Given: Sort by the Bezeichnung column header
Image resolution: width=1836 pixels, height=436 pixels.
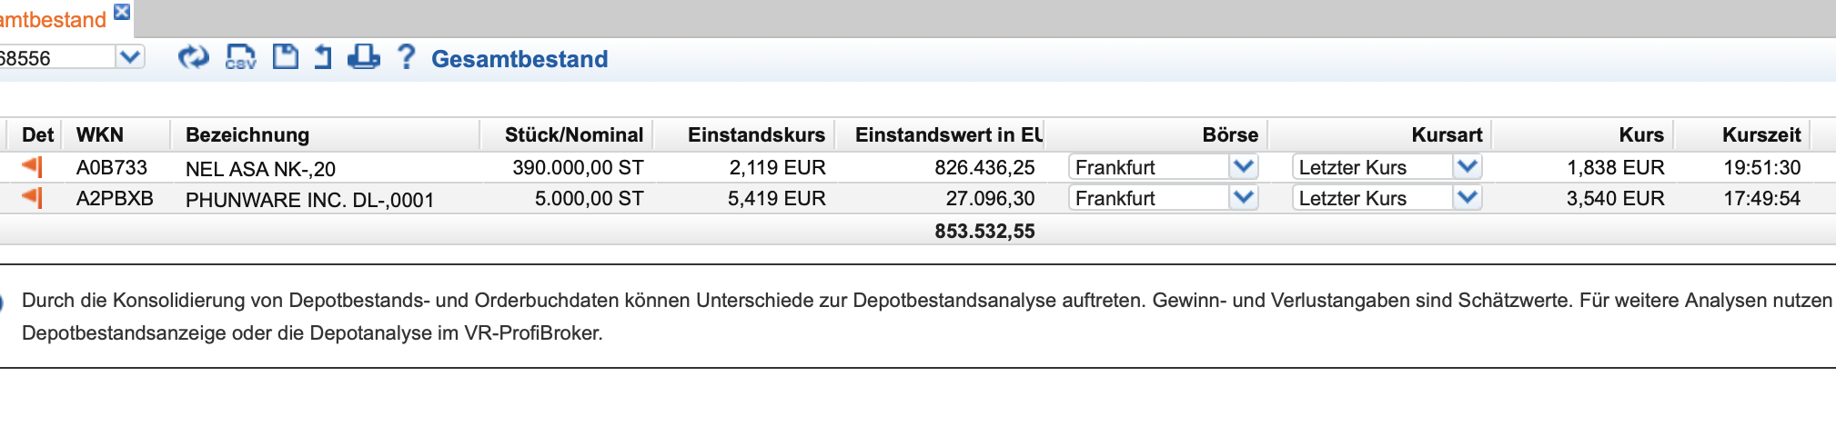Looking at the screenshot, I should tap(247, 134).
